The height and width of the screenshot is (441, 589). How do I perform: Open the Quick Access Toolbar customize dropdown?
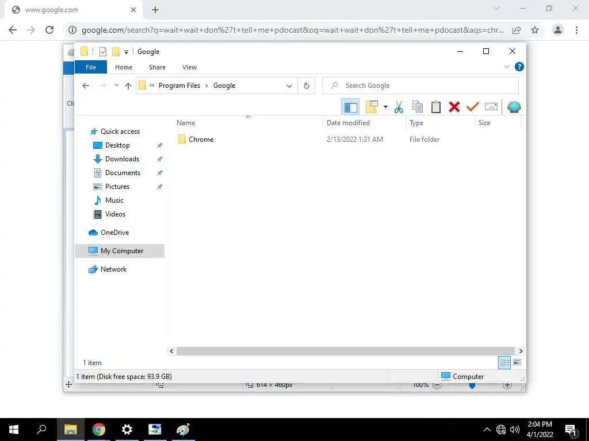126,52
